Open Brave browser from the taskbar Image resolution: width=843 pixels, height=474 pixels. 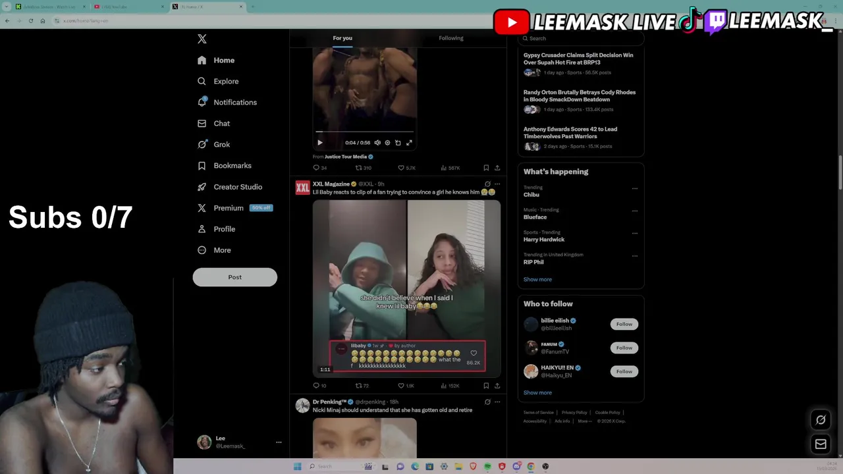(473, 466)
